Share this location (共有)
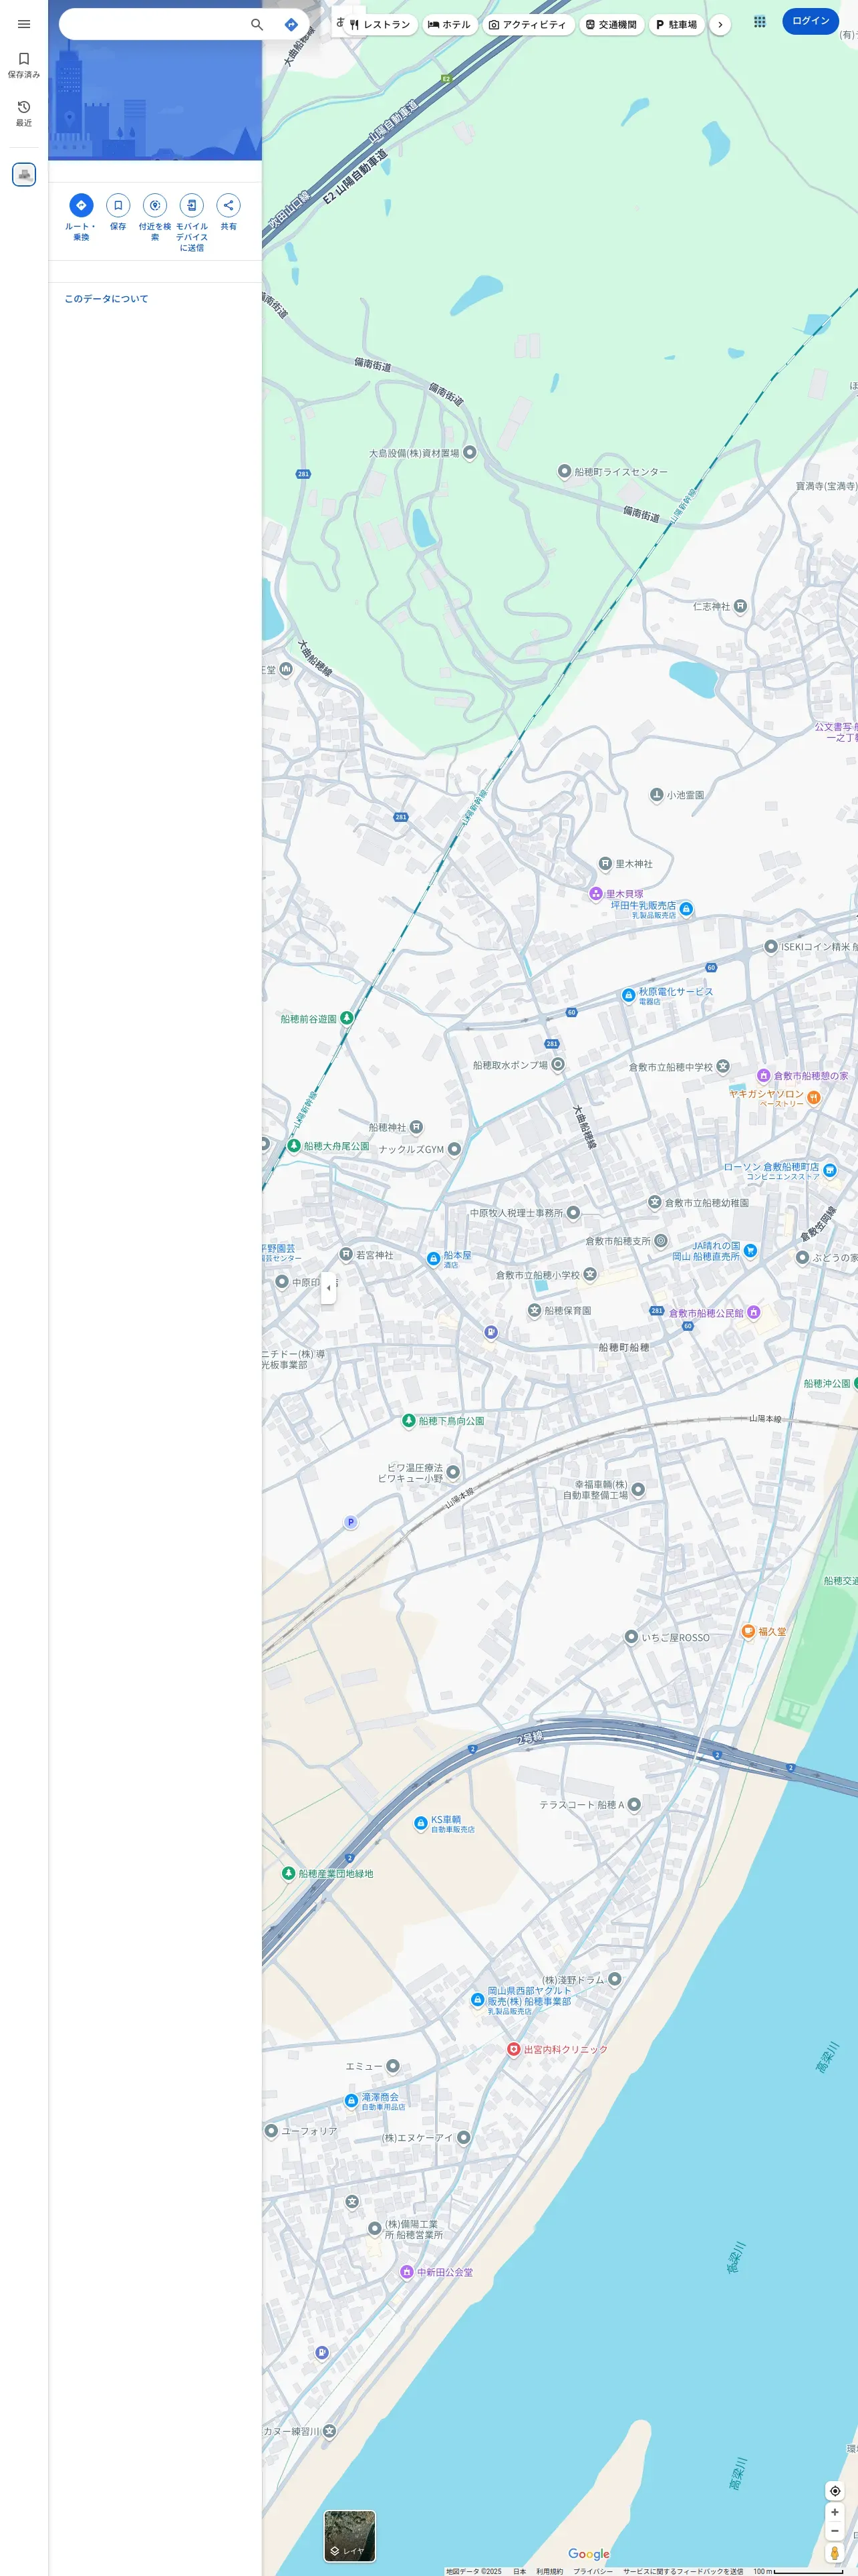The width and height of the screenshot is (858, 2576). tap(229, 212)
